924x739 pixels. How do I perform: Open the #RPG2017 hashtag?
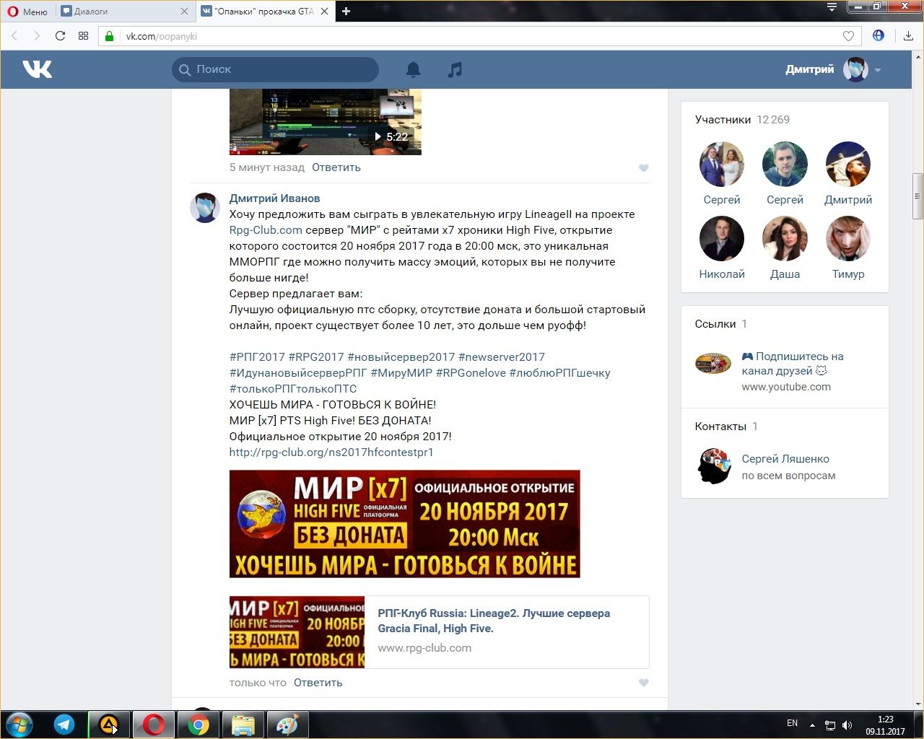pyautogui.click(x=316, y=357)
